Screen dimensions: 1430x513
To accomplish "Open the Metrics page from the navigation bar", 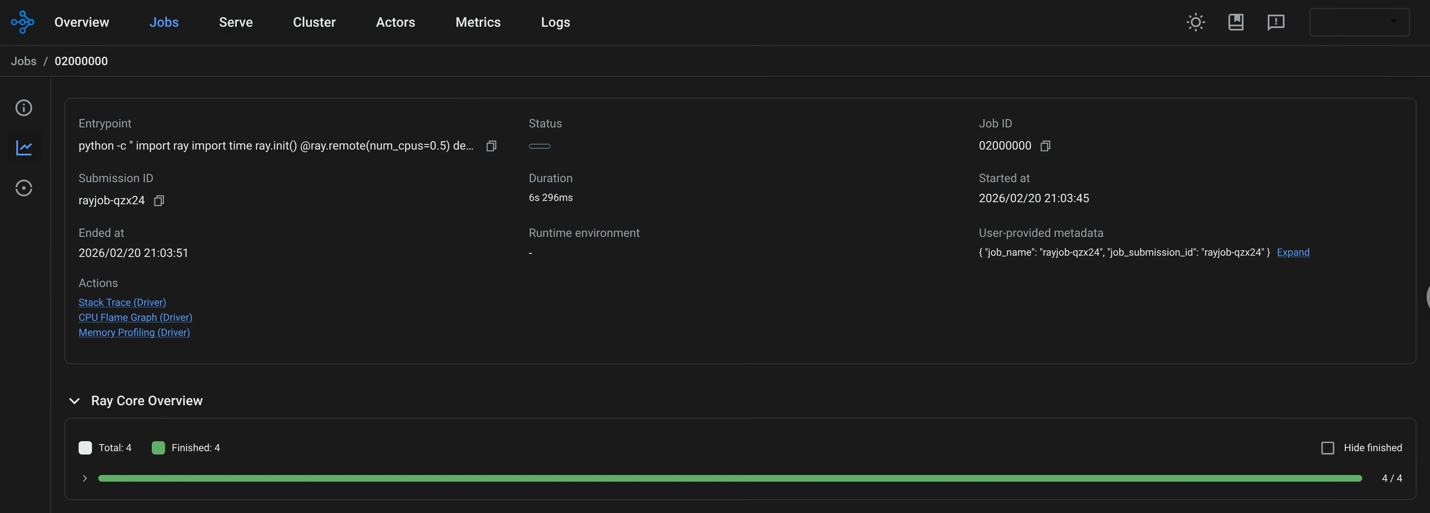I will click(x=478, y=22).
